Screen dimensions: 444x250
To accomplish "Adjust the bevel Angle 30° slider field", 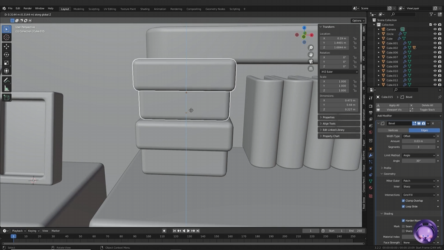I will (418, 161).
